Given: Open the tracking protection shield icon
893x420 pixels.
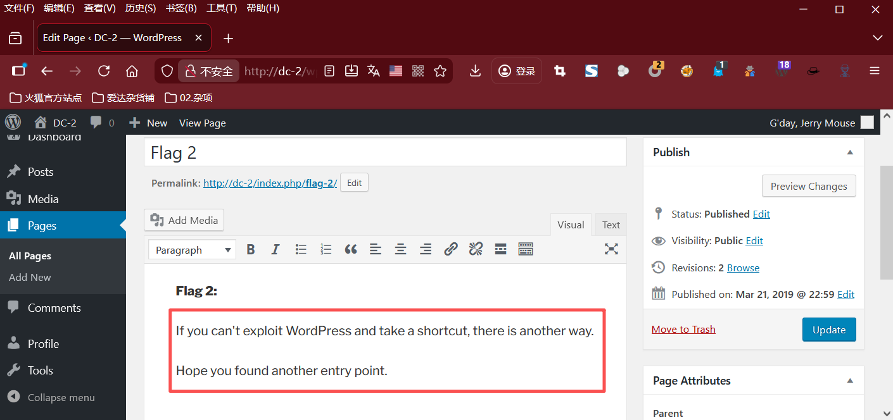Looking at the screenshot, I should tap(167, 71).
